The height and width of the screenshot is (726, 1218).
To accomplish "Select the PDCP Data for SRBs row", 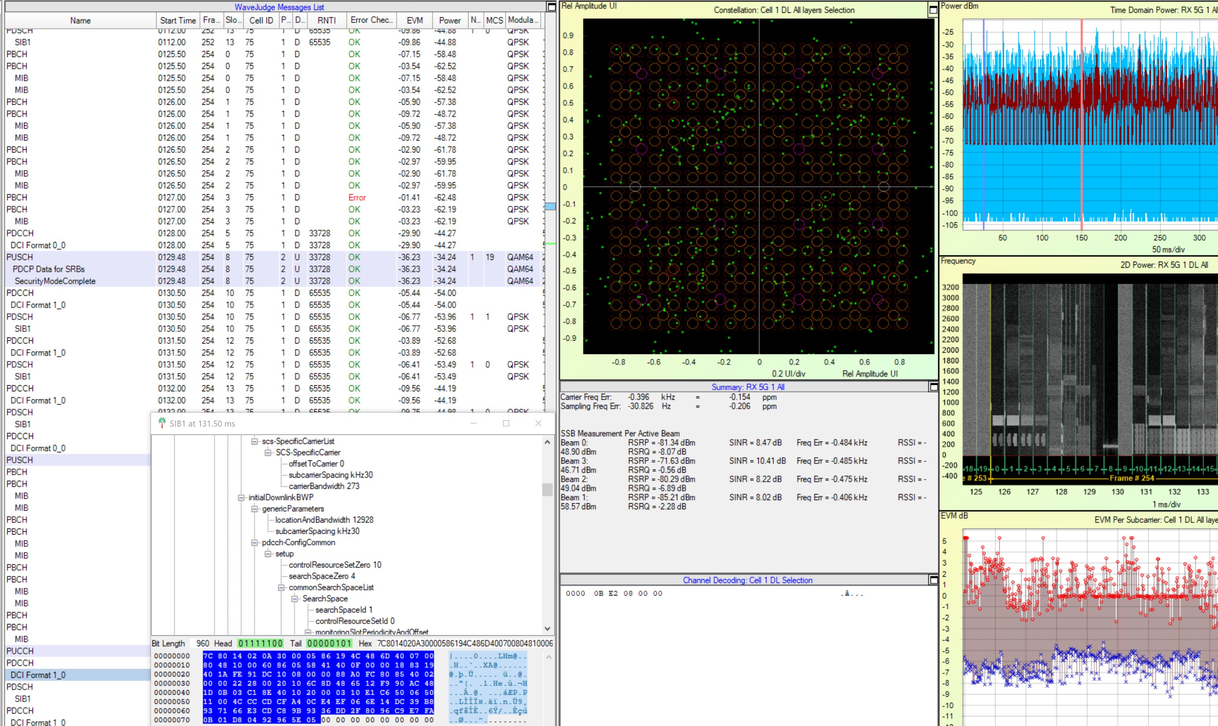I will [x=274, y=269].
